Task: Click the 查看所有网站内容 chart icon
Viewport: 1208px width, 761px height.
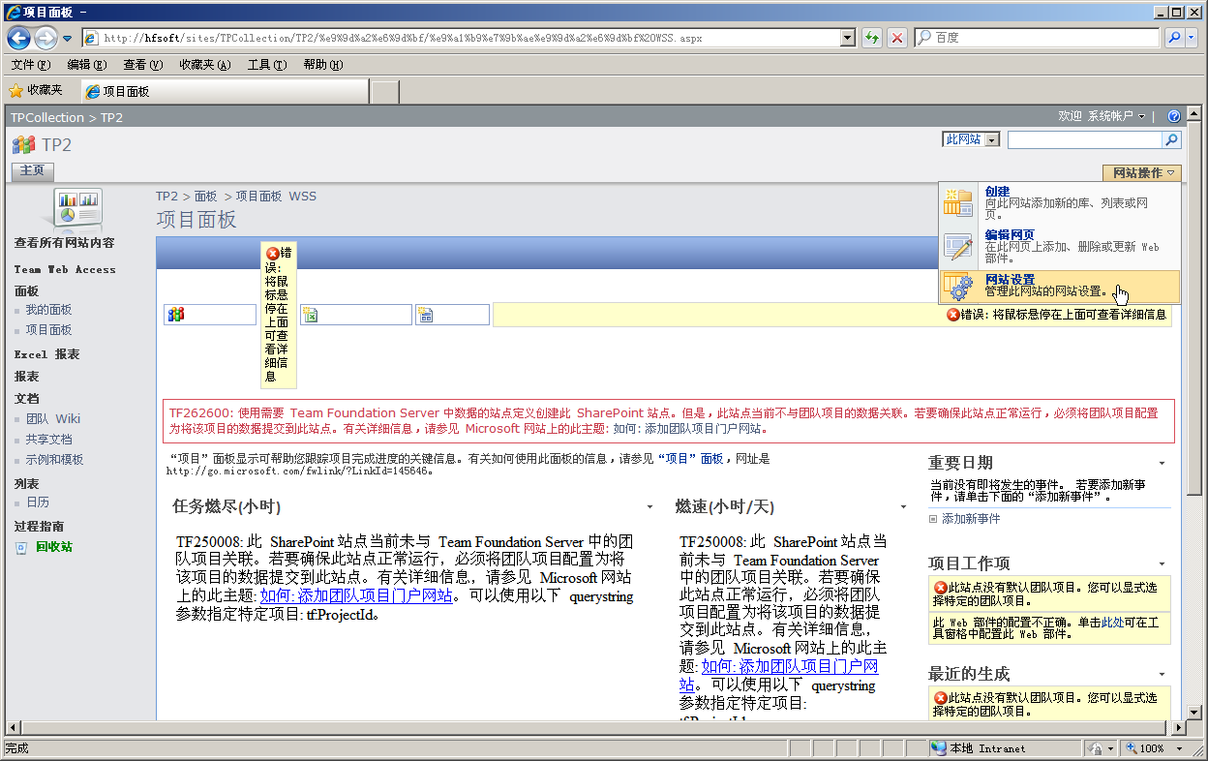Action: (77, 207)
